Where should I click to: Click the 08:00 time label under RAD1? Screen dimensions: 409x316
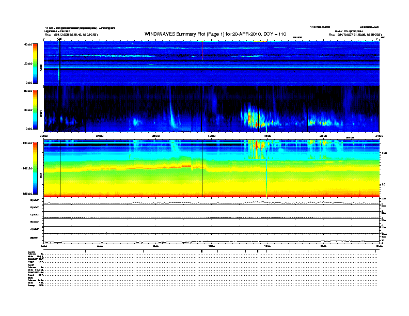(155, 136)
